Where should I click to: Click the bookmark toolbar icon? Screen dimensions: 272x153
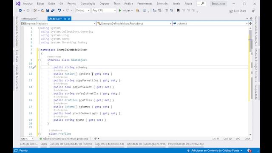[x=178, y=11]
